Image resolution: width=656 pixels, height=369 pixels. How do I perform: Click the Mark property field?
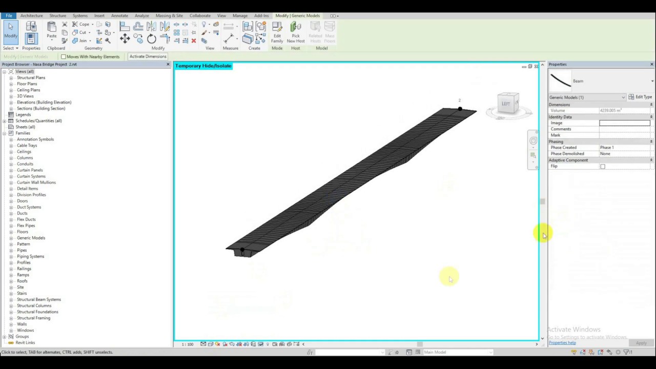[625, 135]
